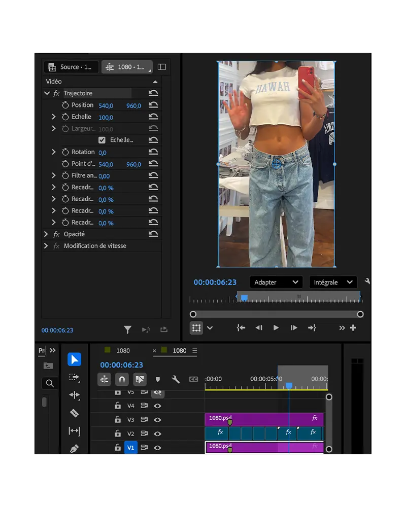The height and width of the screenshot is (507, 406).
Task: Reset the Rotation parameter
Action: (153, 152)
